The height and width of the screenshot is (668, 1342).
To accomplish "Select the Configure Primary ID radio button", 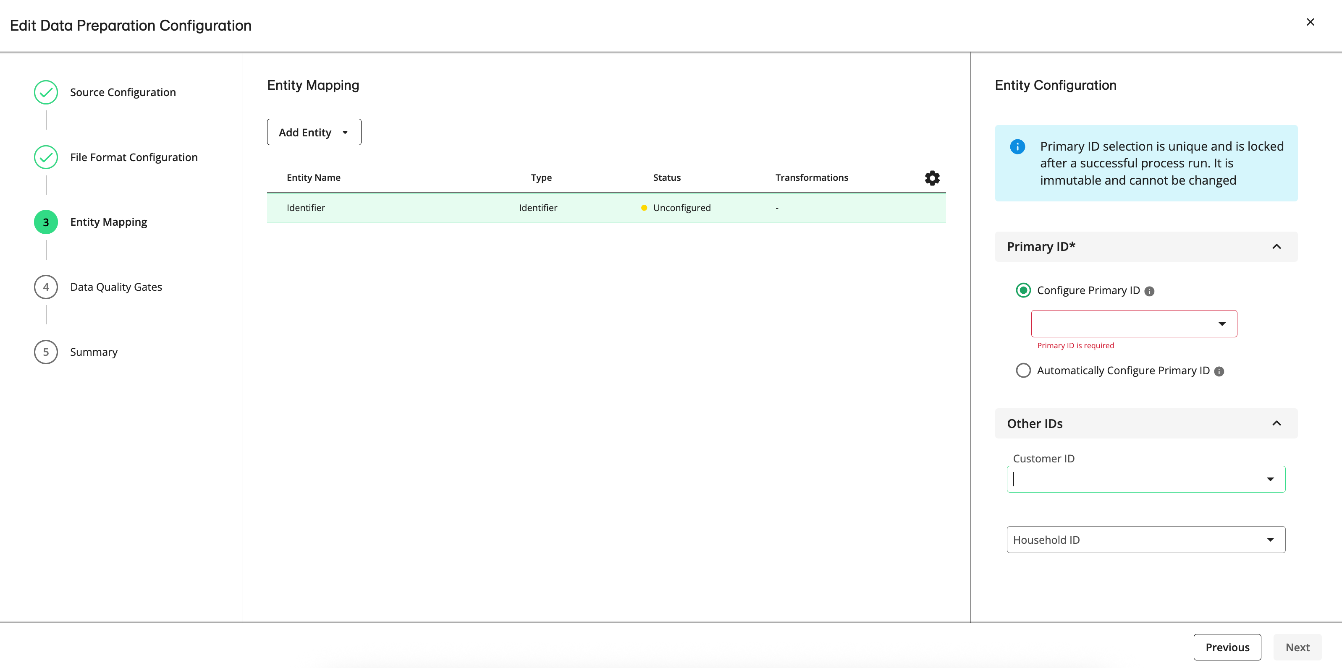I will coord(1023,290).
